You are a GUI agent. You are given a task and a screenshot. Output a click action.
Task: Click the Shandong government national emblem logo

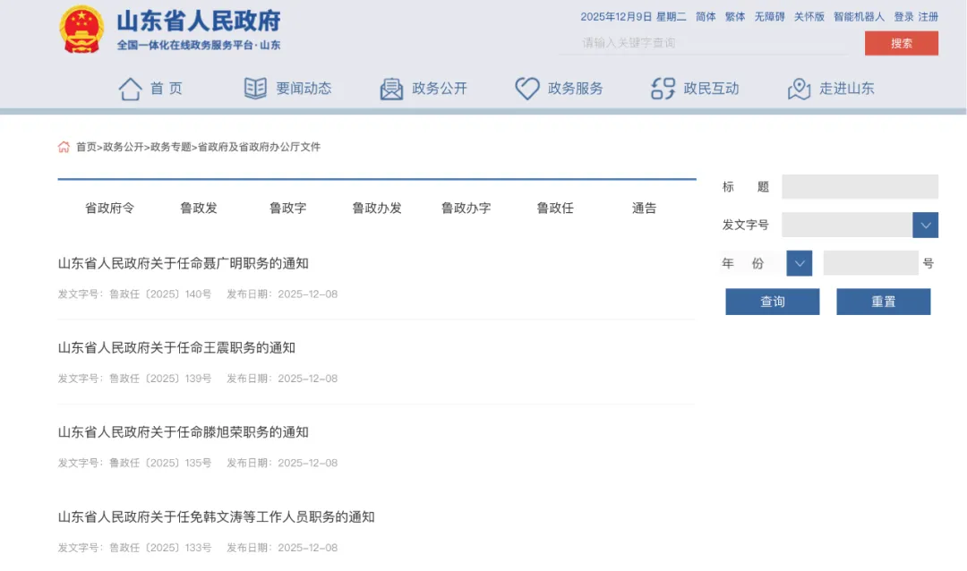tap(82, 29)
